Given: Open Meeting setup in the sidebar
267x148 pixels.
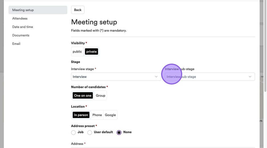Looking at the screenshot, I should coord(23,10).
